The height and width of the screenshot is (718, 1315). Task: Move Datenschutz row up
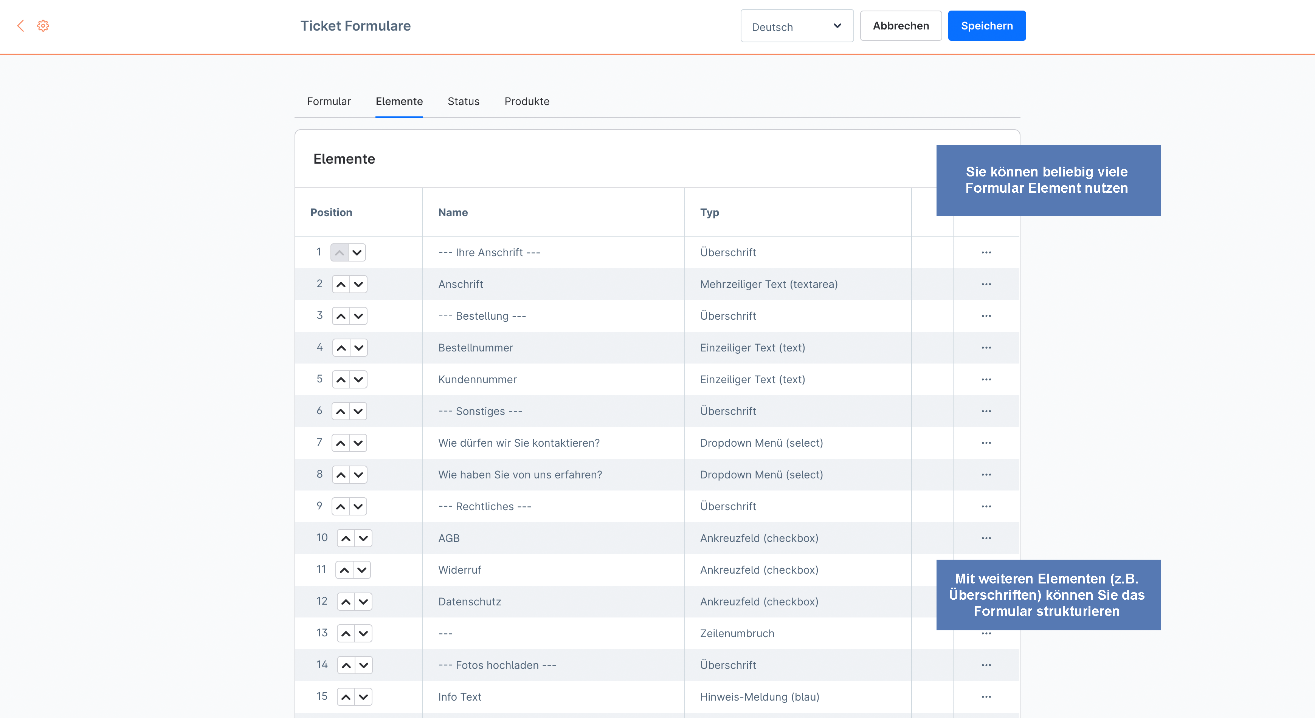346,602
